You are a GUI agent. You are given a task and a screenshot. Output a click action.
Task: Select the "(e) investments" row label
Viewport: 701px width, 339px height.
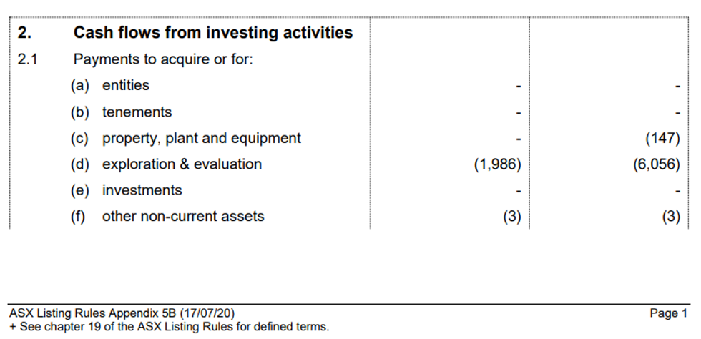click(x=126, y=190)
